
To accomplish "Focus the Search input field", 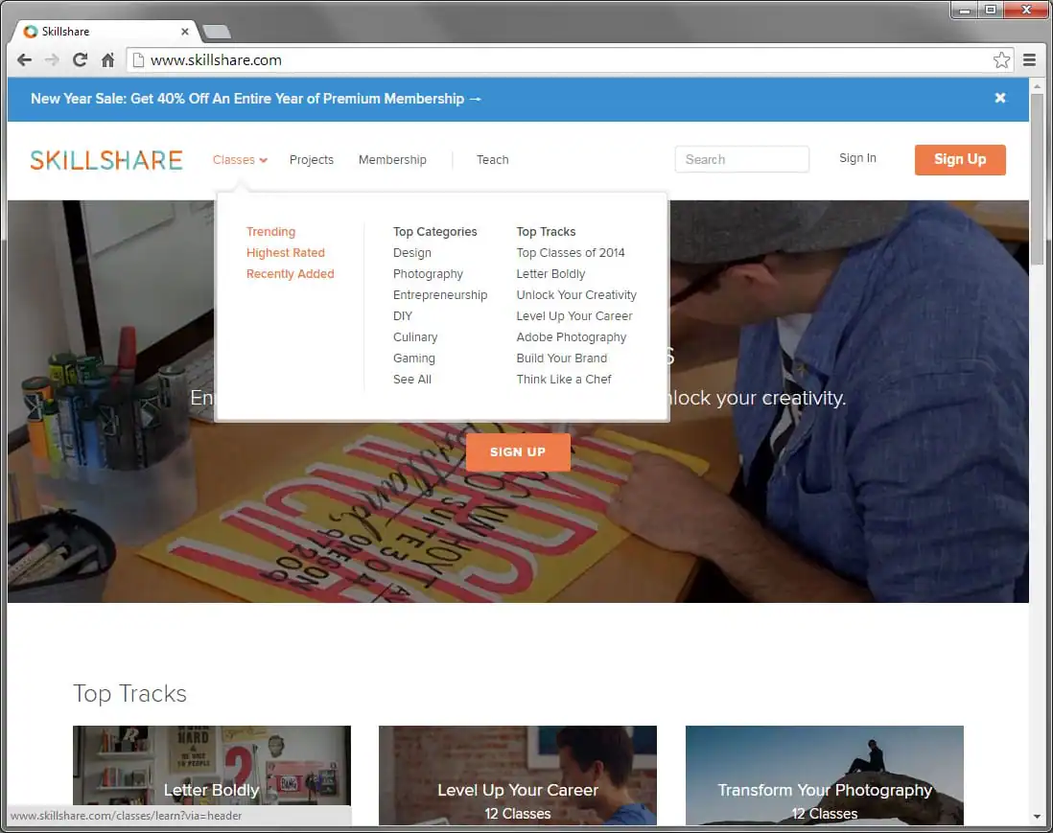I will 741,159.
